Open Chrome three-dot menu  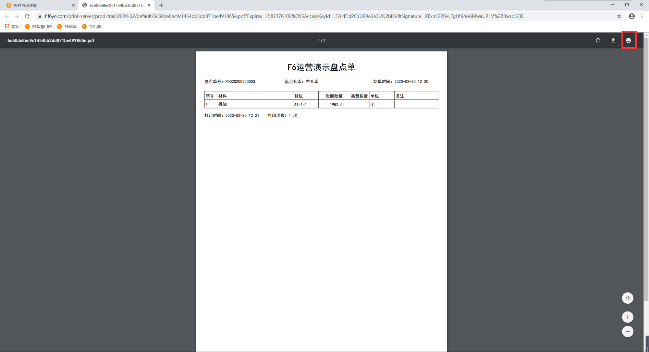tap(642, 16)
